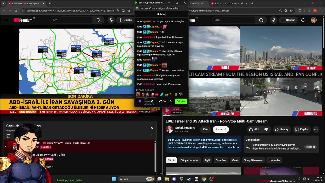Open media controls icon in right Chrome toolbar
Screen dimensions: 325x183
(x=309, y=11)
